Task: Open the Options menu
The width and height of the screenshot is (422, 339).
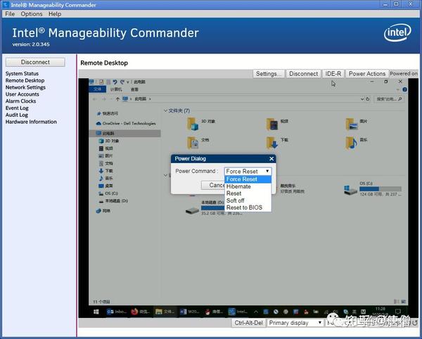Action: click(x=32, y=14)
